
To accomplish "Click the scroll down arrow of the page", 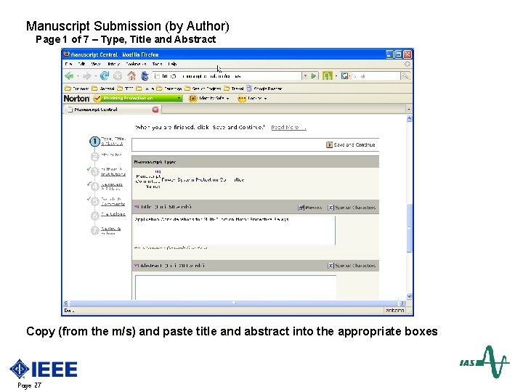I will click(409, 296).
